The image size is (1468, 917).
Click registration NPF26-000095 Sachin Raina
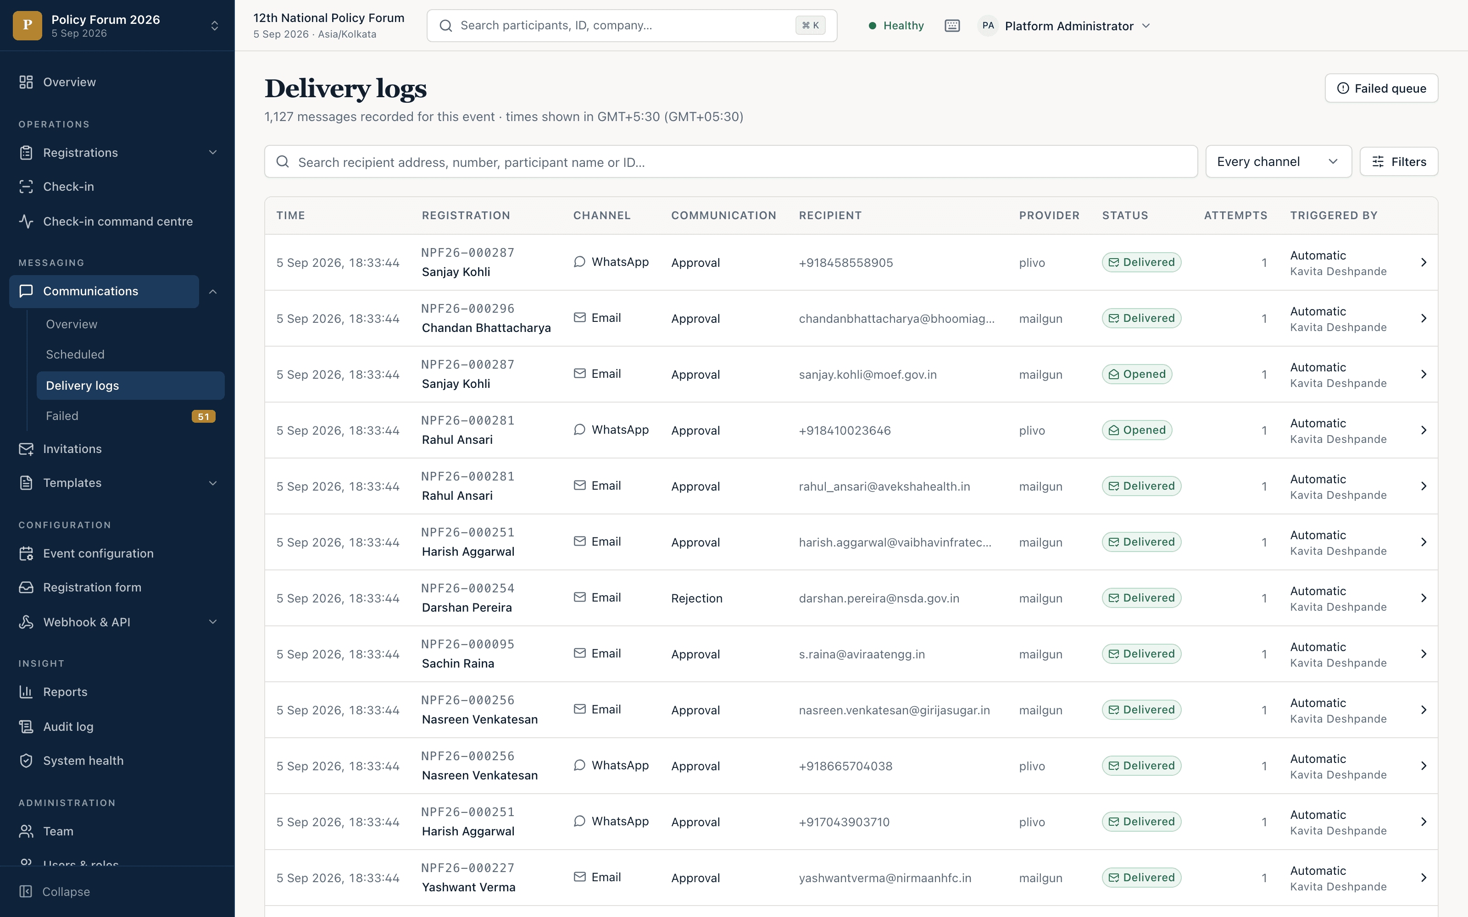(468, 654)
